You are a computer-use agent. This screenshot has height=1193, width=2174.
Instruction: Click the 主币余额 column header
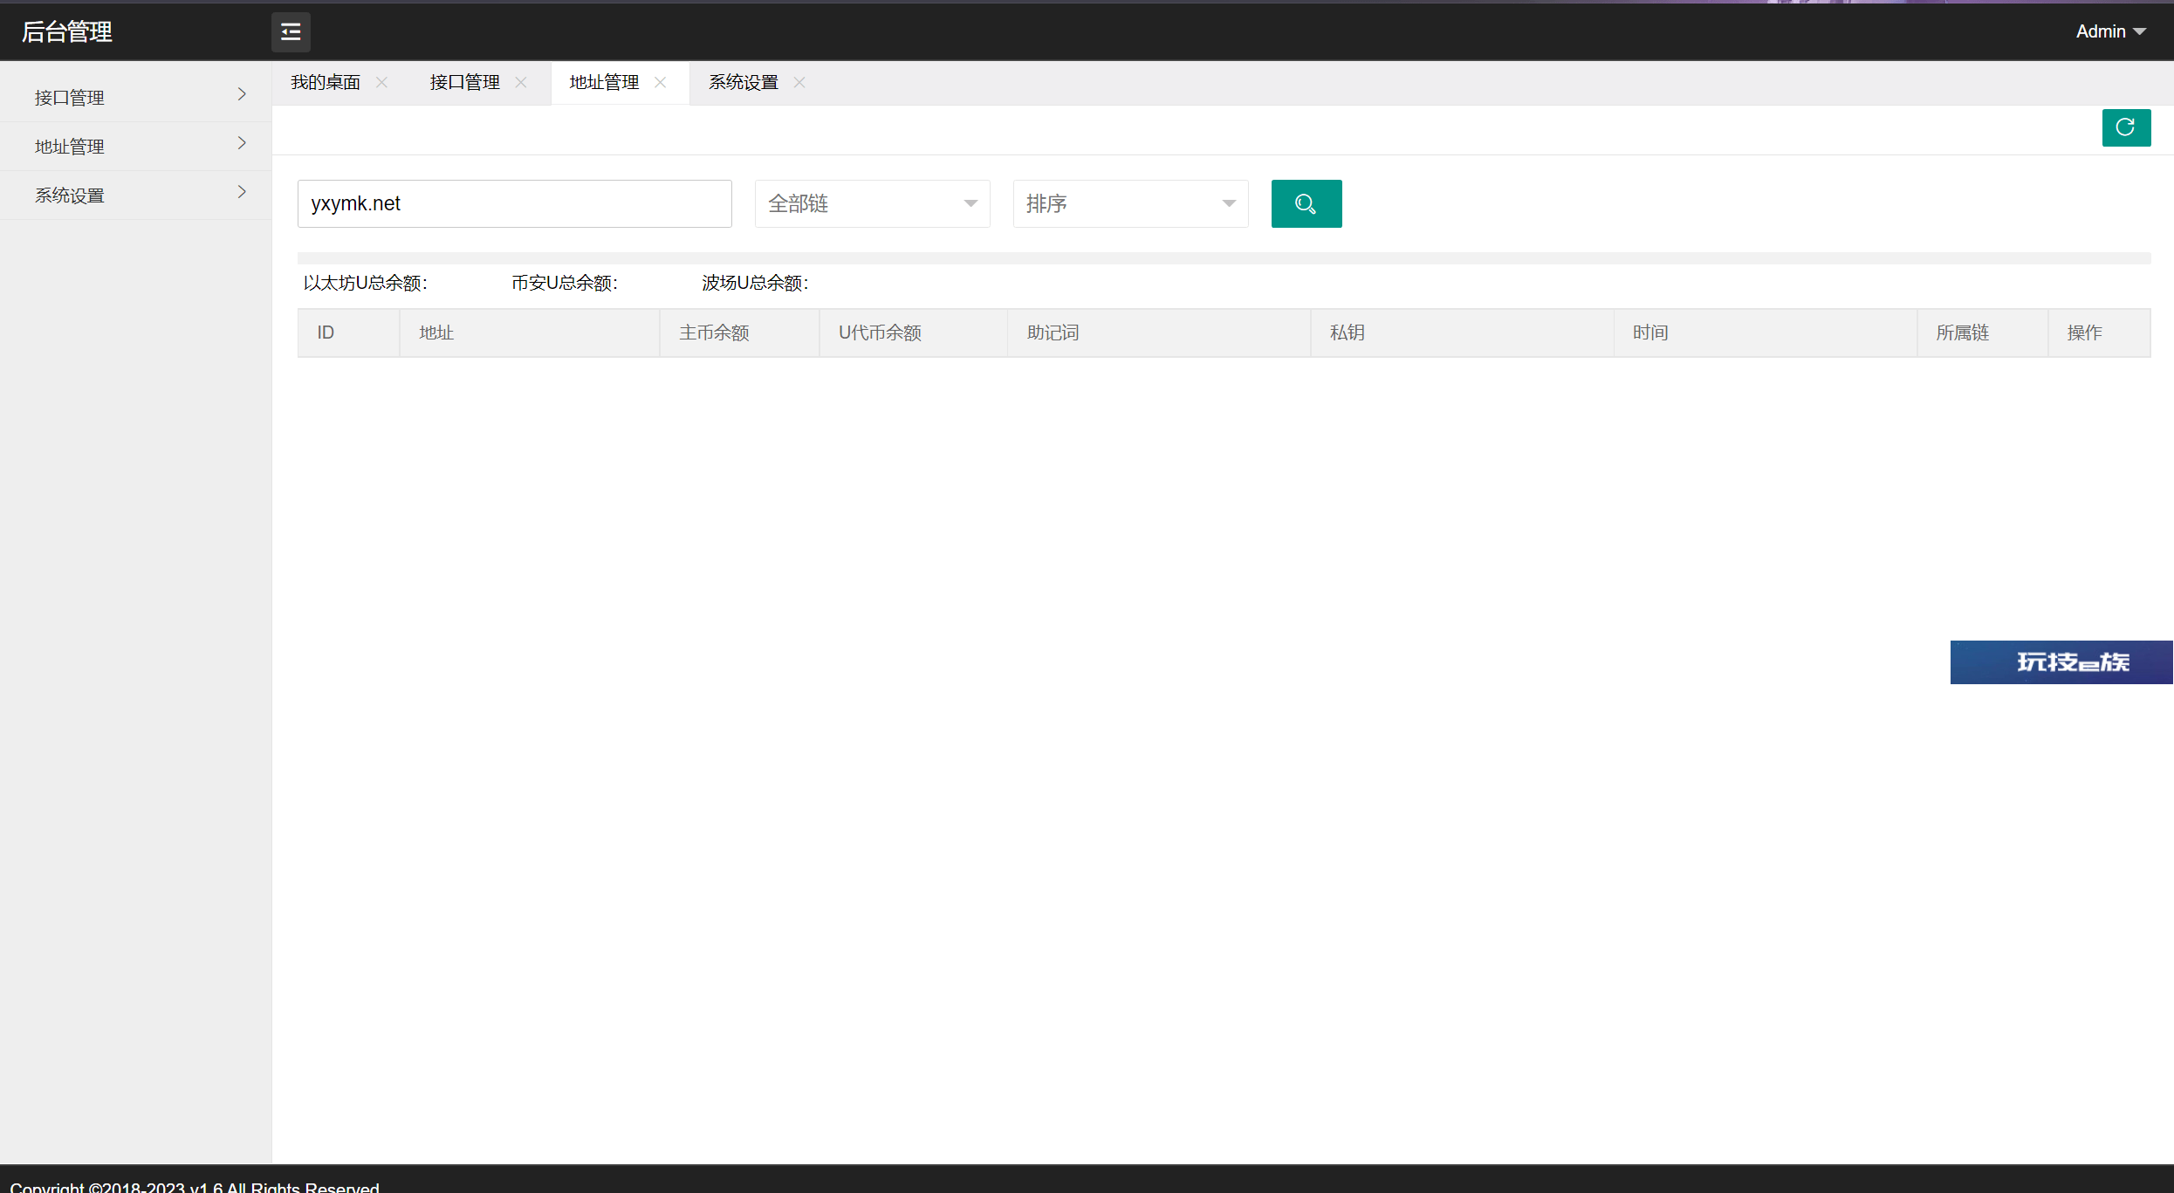[740, 333]
